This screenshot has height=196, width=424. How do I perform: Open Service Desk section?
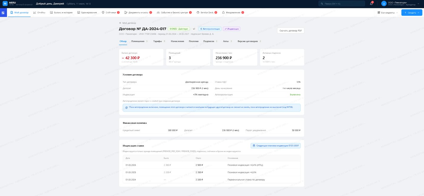(x=207, y=12)
